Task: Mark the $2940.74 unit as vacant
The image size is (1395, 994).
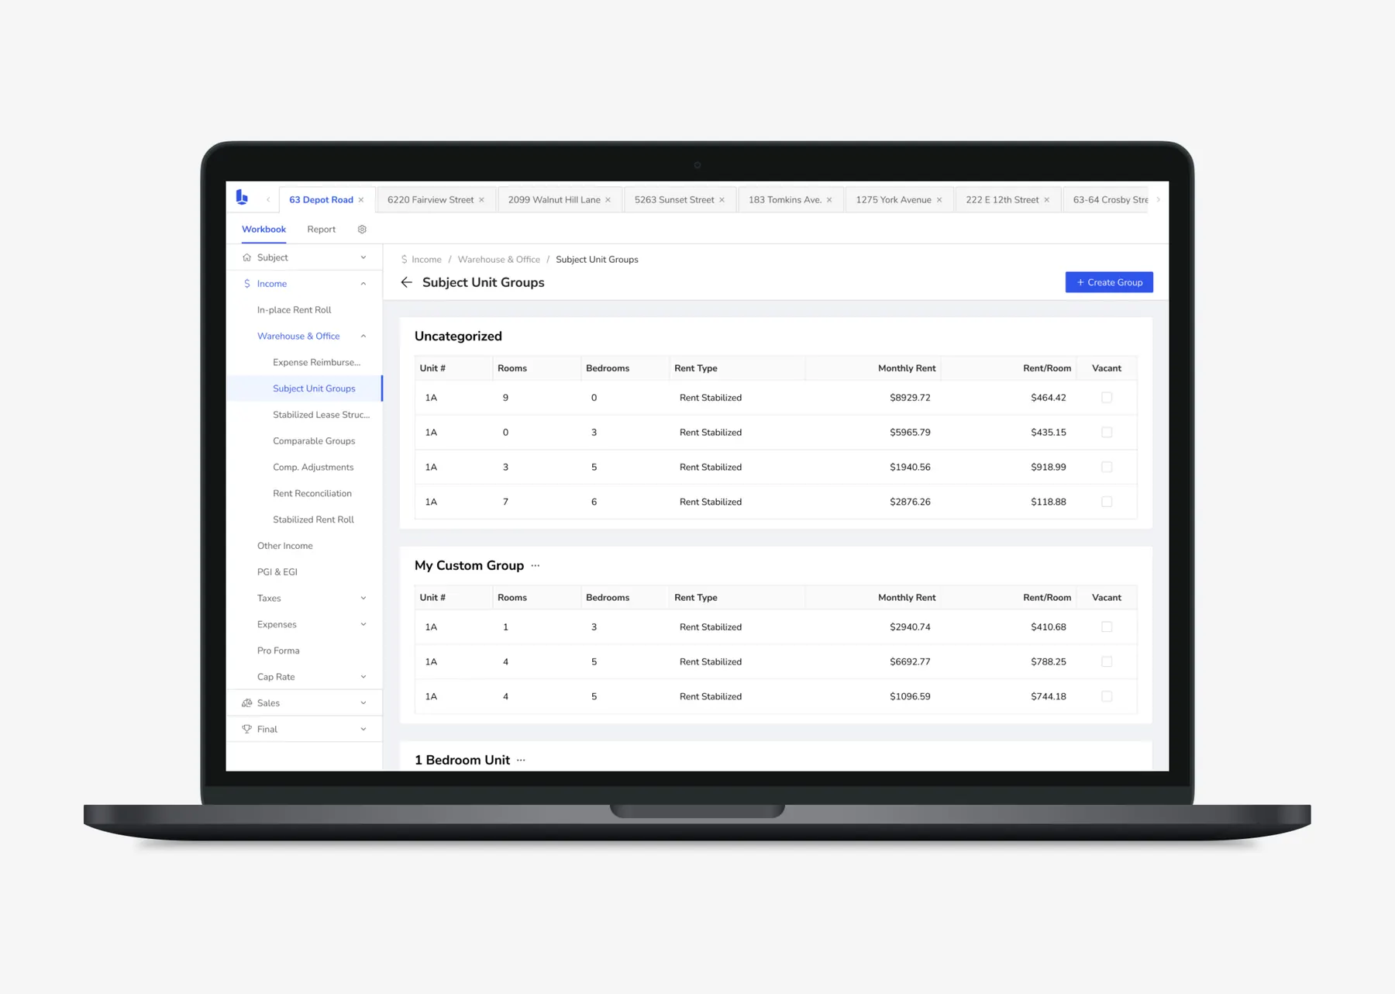Action: click(x=1107, y=626)
